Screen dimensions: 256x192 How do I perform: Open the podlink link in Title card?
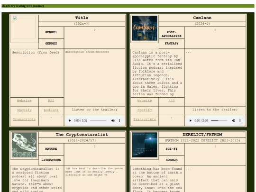[51, 110]
